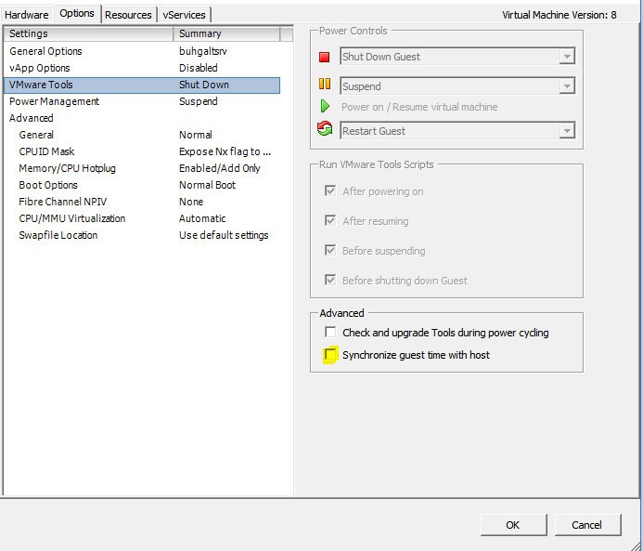Click the Automatic summary value
The width and height of the screenshot is (643, 551).
(202, 218)
